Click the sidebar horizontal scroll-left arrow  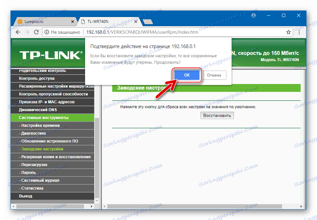13,207
